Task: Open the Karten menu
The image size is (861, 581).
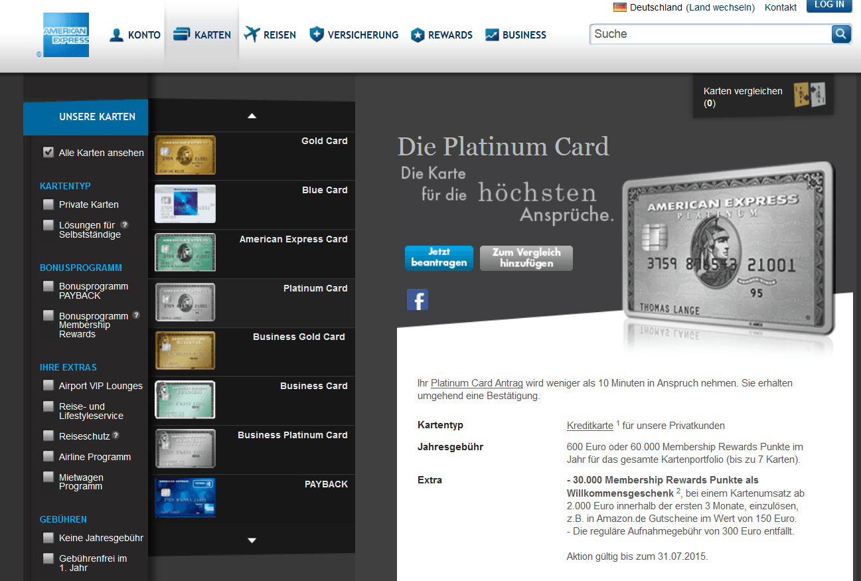Action: pyautogui.click(x=202, y=35)
